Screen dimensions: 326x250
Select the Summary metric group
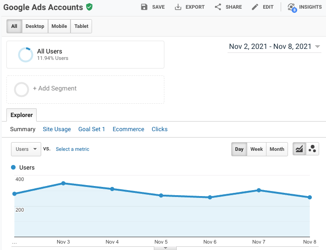pyautogui.click(x=22, y=129)
